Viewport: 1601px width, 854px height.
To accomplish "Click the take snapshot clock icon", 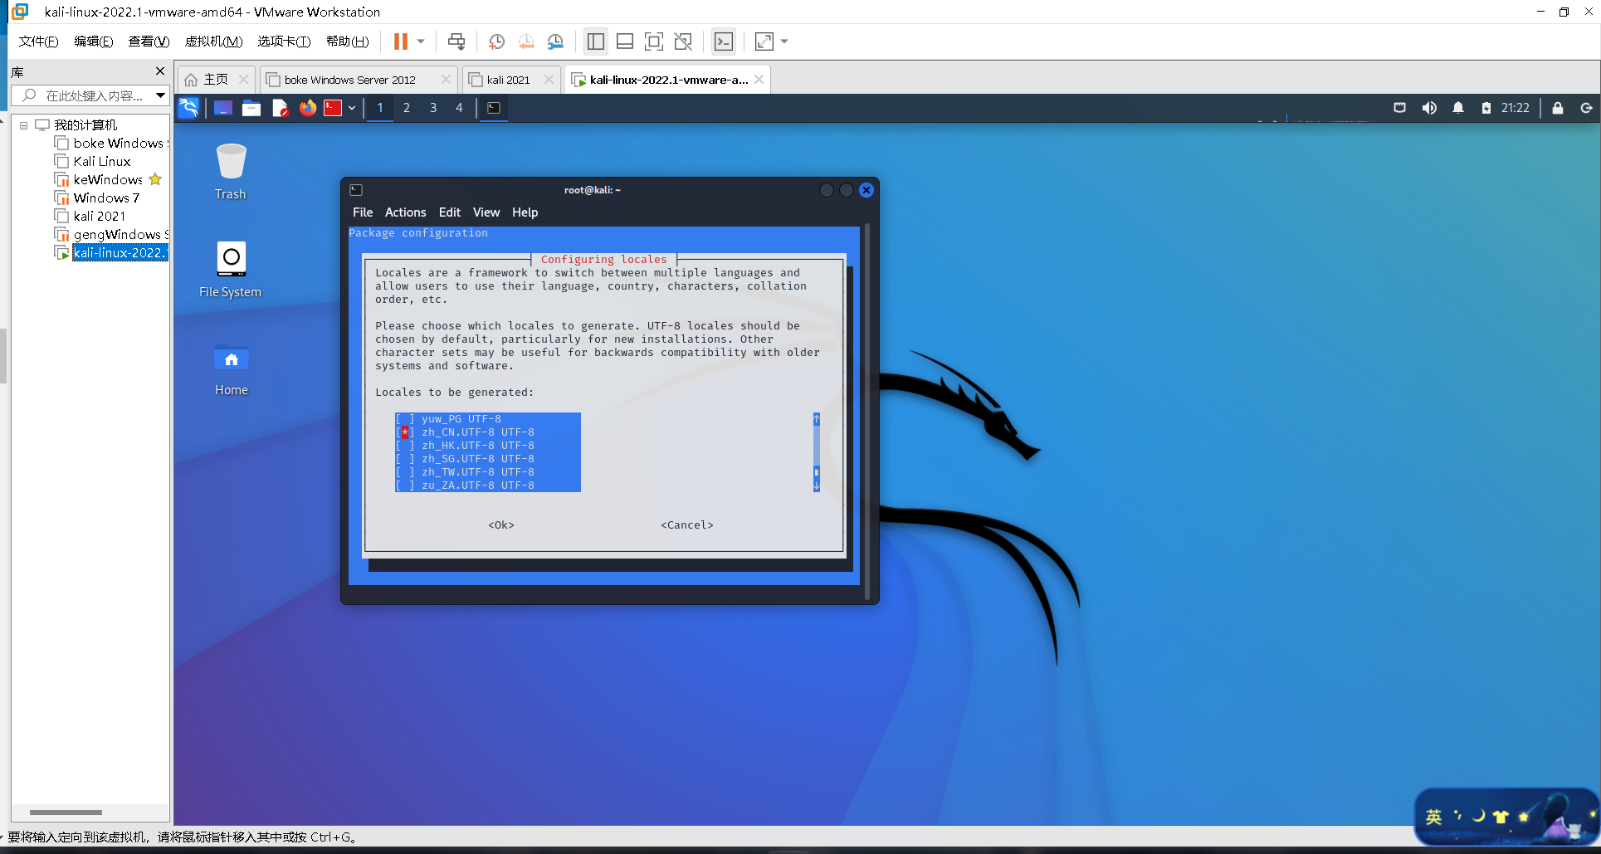I will [x=496, y=41].
